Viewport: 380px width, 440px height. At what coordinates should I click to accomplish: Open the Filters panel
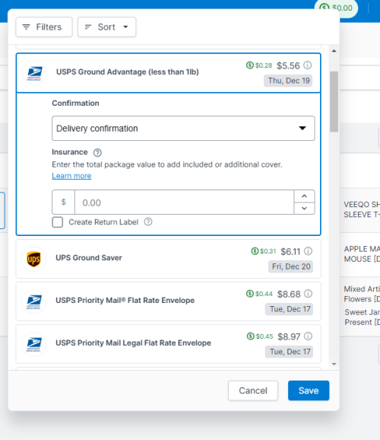[44, 27]
